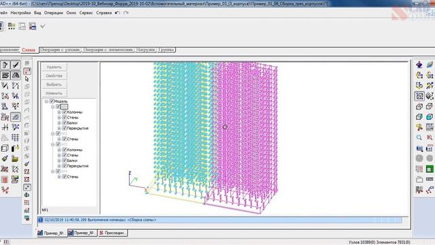Expand Стены node between upper Колонны and Балки
Screen dimensions: 435x245
click(x=59, y=118)
